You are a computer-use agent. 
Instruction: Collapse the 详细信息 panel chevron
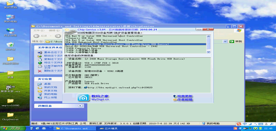pyautogui.click(x=80, y=106)
